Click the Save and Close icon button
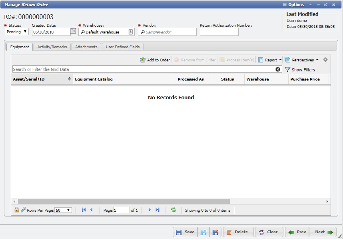343x240 pixels. click(x=215, y=232)
